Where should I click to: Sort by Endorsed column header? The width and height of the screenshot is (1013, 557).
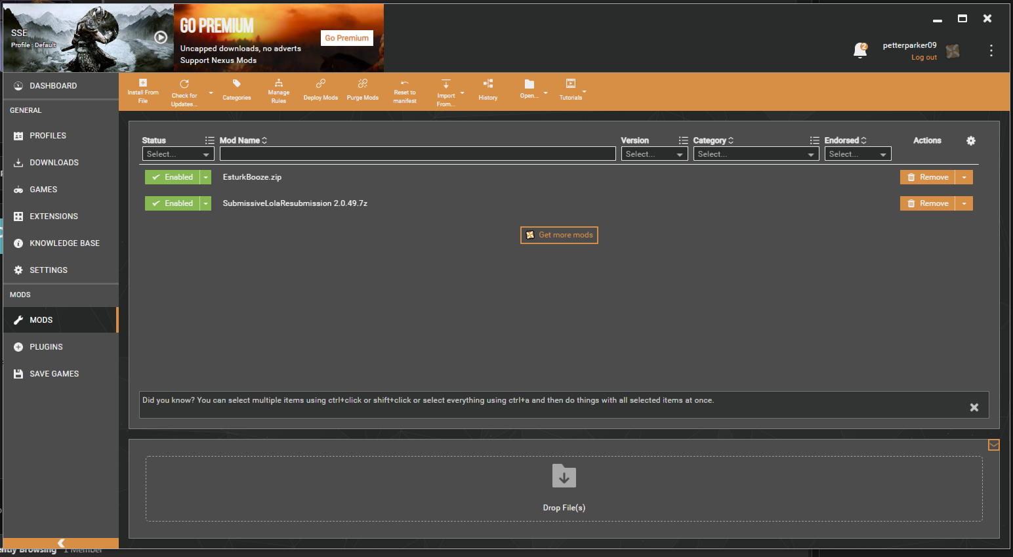point(846,140)
